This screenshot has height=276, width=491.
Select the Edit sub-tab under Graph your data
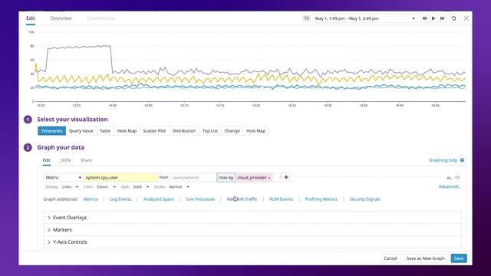pyautogui.click(x=46, y=160)
